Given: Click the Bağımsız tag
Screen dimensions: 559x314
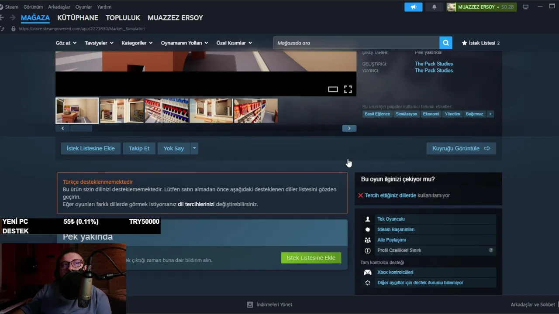Looking at the screenshot, I should (474, 114).
